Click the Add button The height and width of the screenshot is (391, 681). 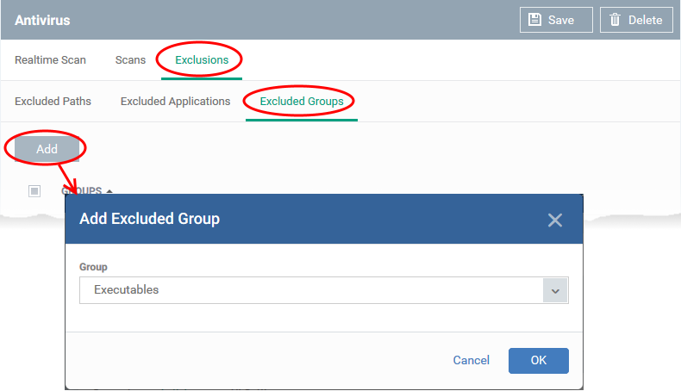tap(47, 149)
